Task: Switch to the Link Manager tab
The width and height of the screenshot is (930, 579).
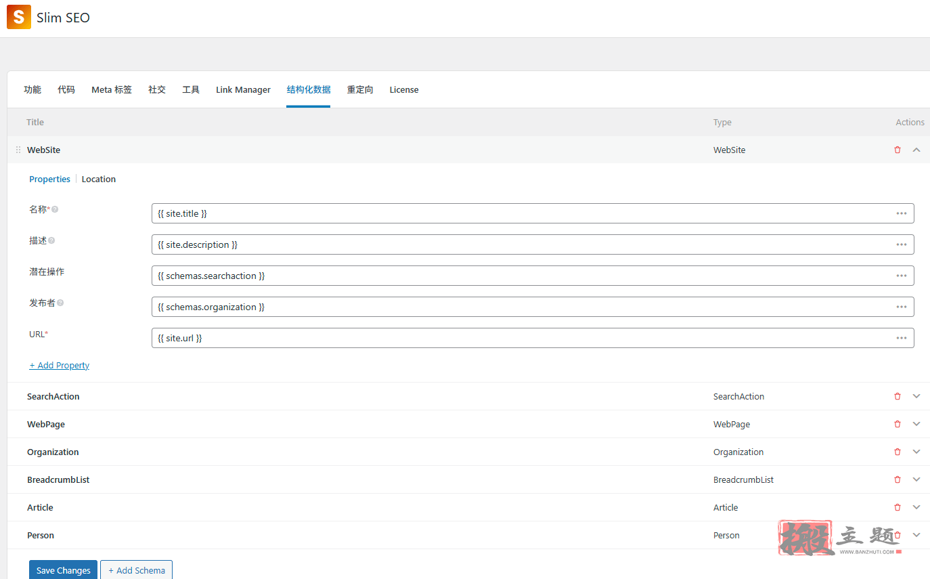Action: click(243, 89)
